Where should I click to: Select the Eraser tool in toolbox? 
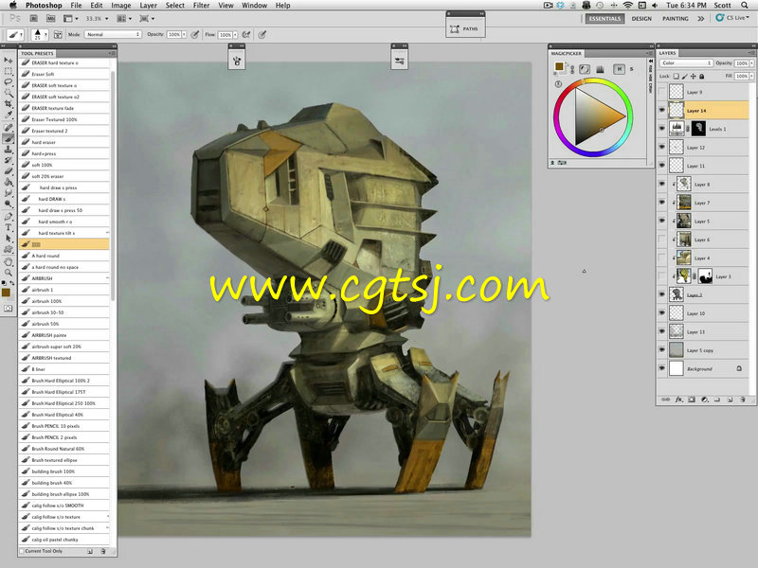tap(9, 171)
